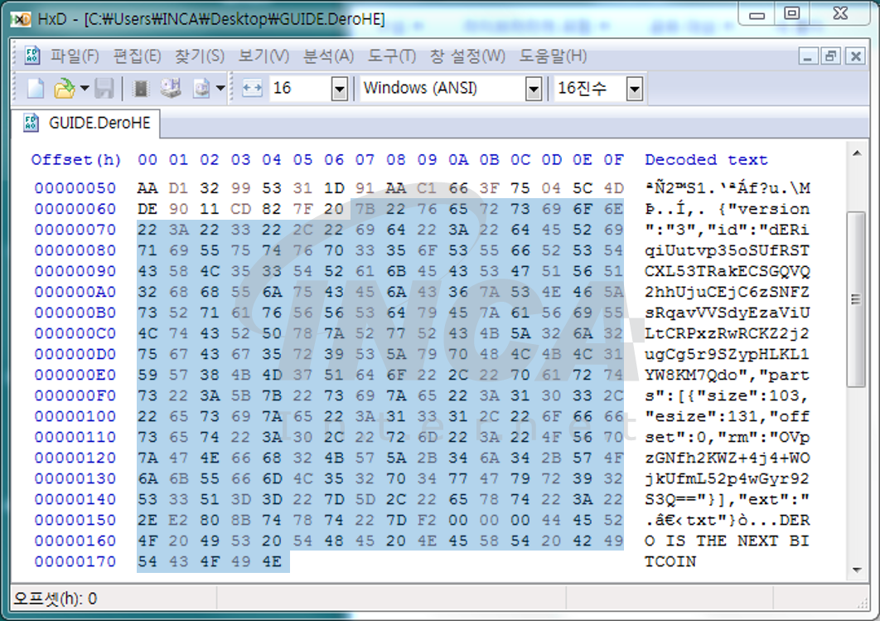This screenshot has height=621, width=880.
Task: Click hex byte DE at start of row 00000060
Action: pos(147,209)
